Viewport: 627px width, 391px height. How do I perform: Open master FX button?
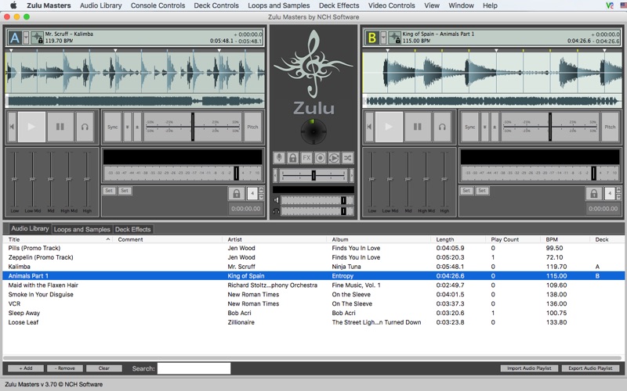[x=306, y=158]
